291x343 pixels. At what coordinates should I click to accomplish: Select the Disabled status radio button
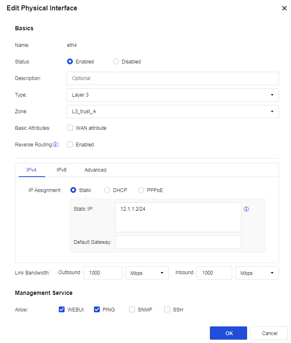tap(116, 62)
